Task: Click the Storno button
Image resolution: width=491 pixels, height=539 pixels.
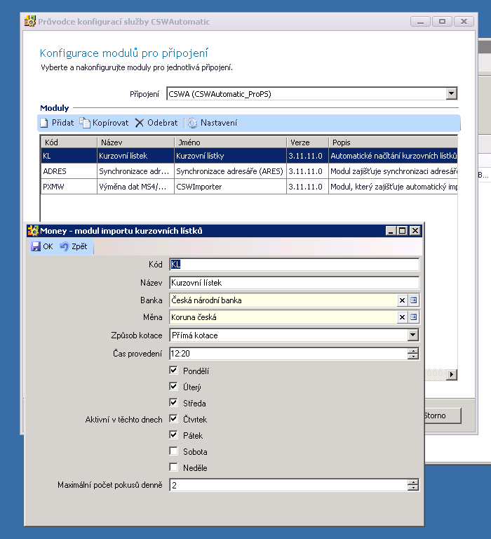Action: (442, 415)
